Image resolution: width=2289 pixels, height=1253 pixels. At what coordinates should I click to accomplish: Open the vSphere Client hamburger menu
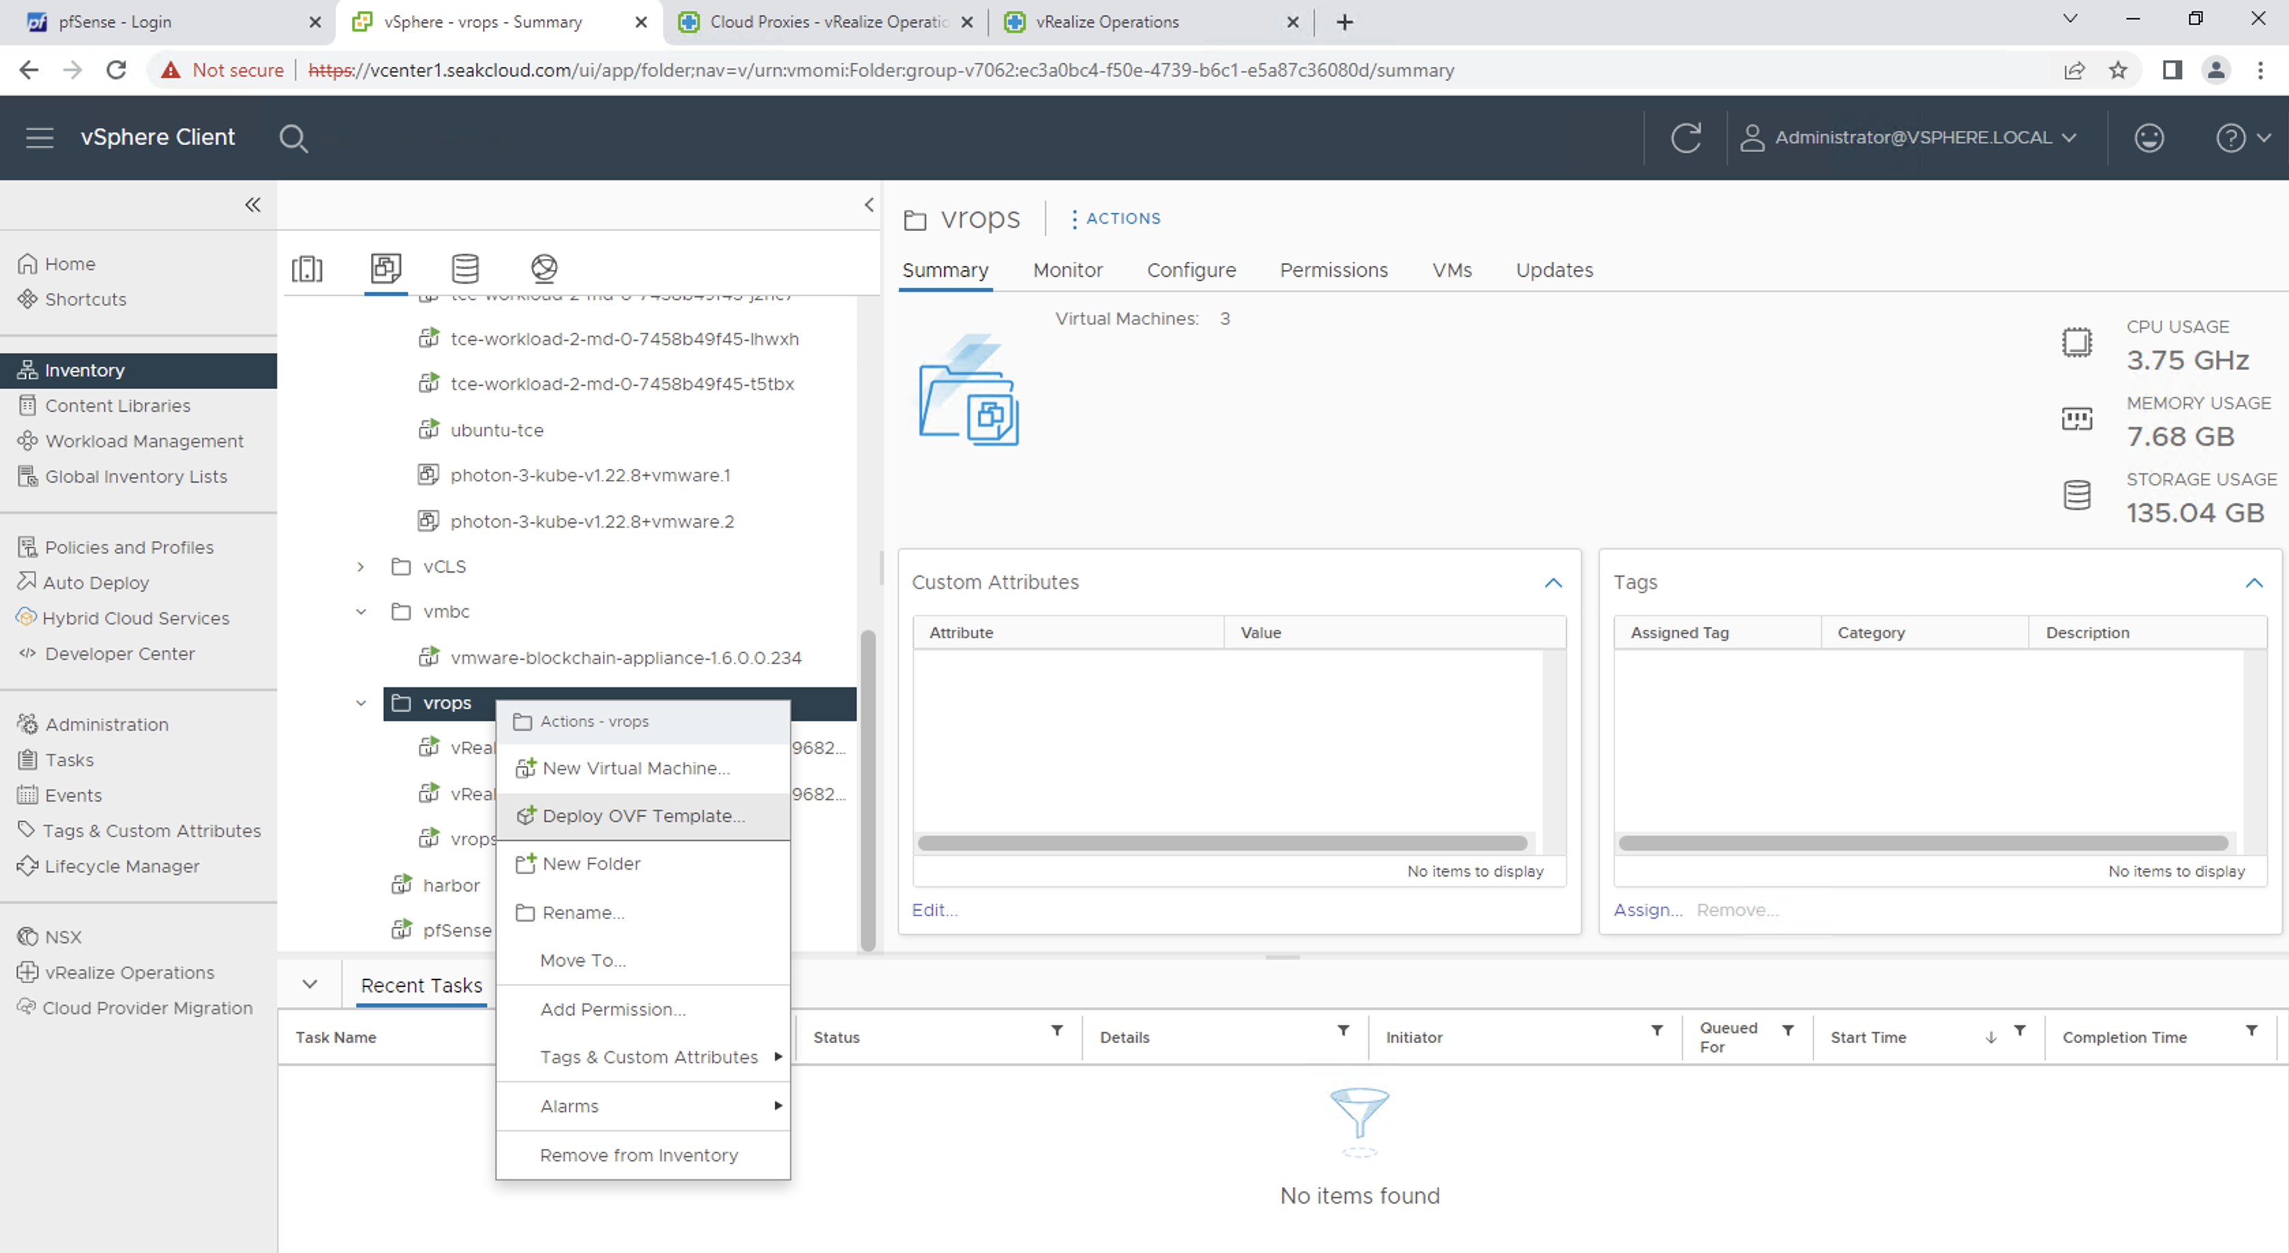pos(39,138)
